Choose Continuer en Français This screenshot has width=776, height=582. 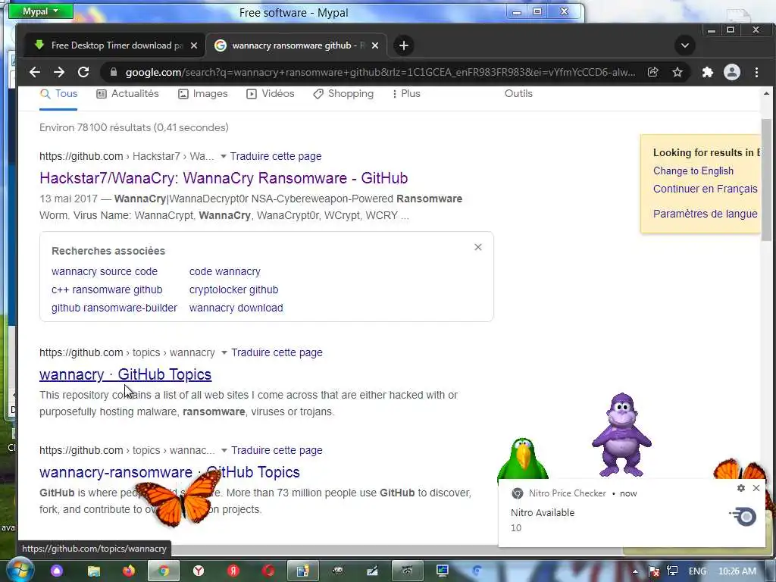706,189
